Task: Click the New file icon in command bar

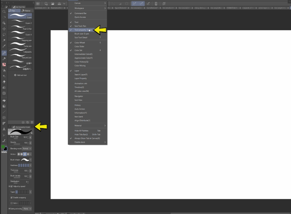Action: click(46, 3)
